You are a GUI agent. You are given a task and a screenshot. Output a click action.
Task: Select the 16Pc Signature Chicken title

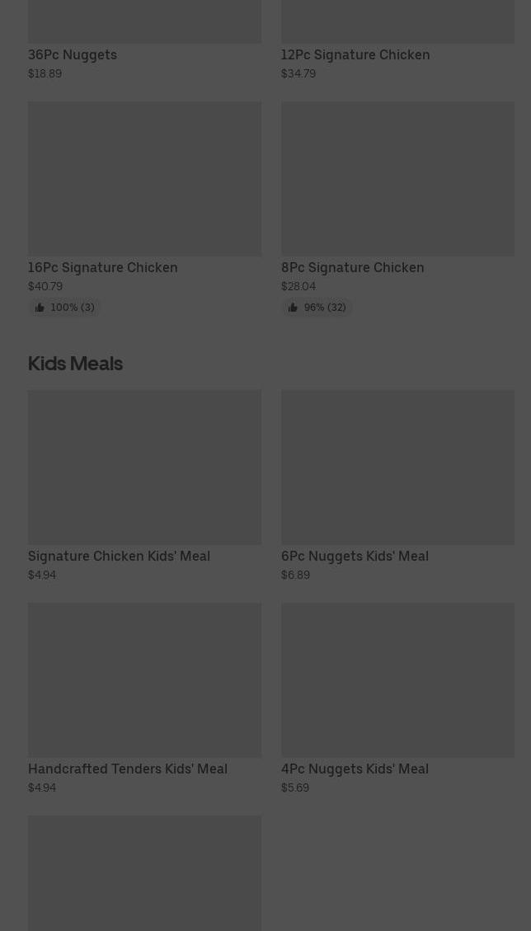(102, 267)
